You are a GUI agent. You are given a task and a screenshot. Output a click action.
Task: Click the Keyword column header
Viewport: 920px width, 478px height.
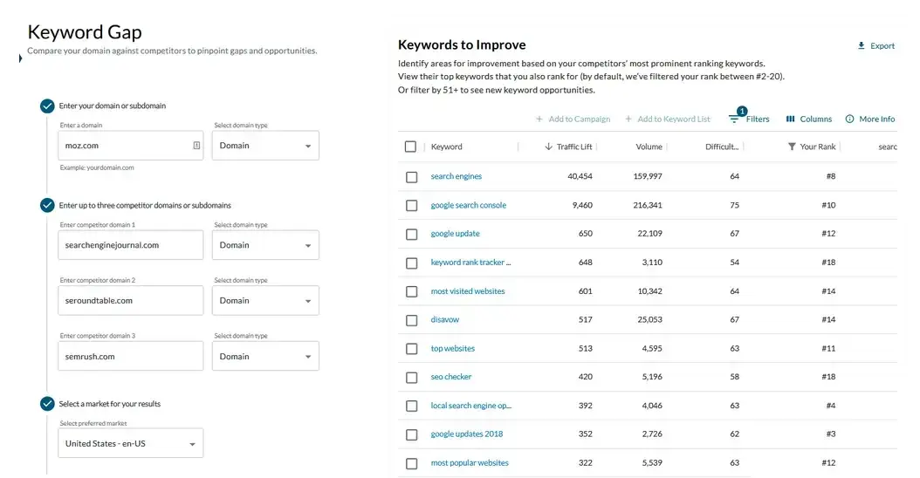click(x=447, y=147)
